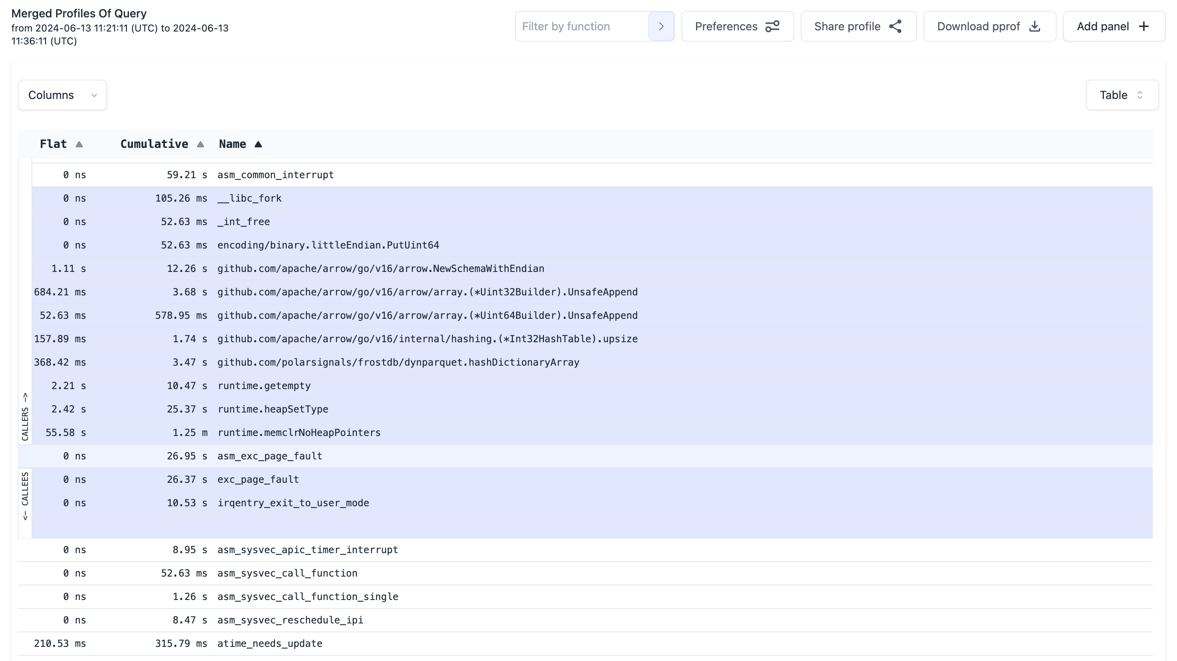The width and height of the screenshot is (1177, 661).
Task: Click the CALLERS vertical label
Action: (x=25, y=416)
